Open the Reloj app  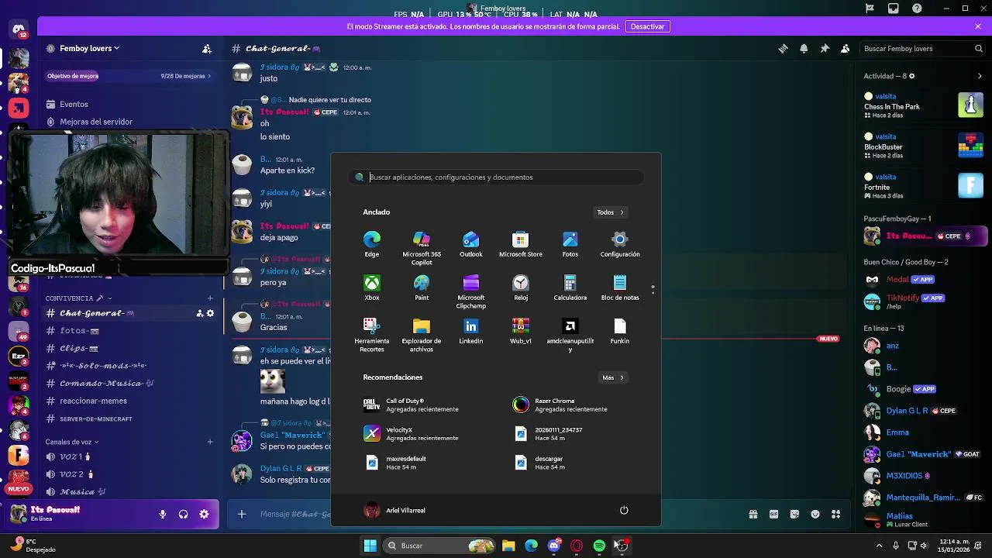521,288
